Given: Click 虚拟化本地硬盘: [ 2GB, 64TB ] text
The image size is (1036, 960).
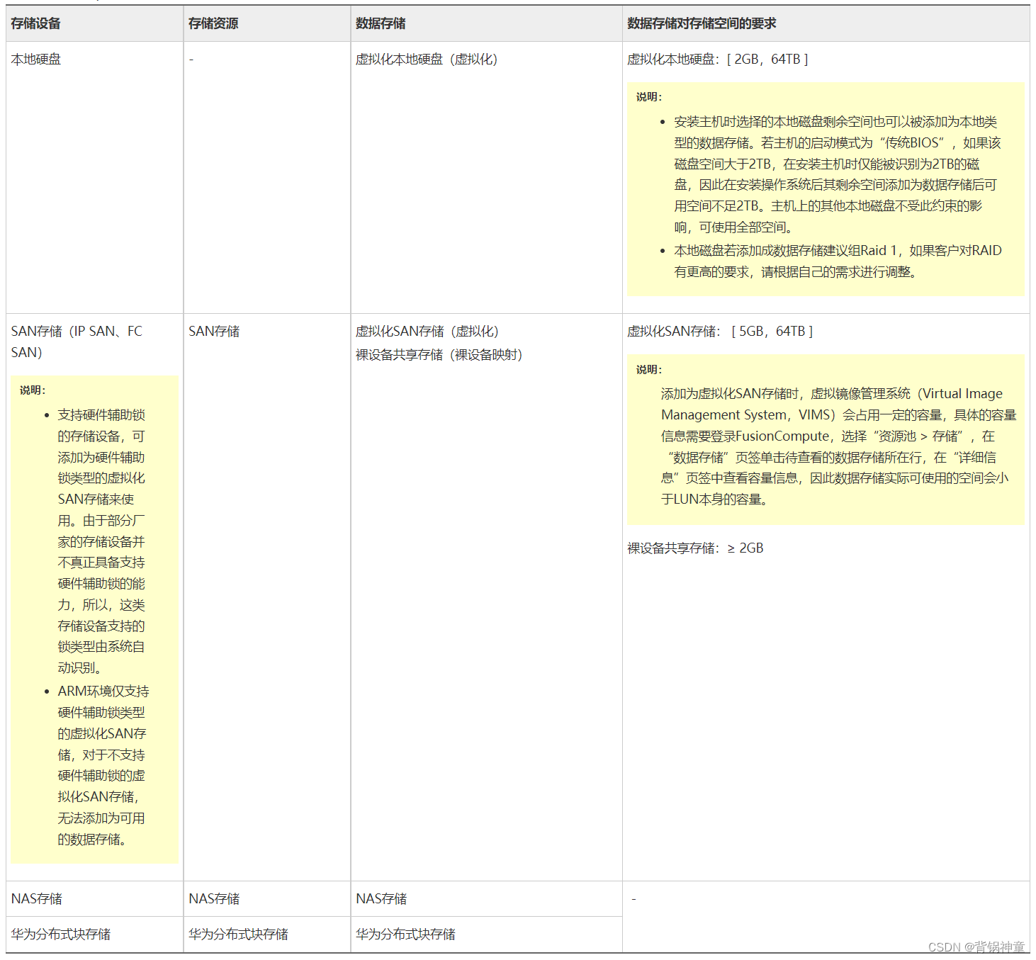Looking at the screenshot, I should 717,60.
